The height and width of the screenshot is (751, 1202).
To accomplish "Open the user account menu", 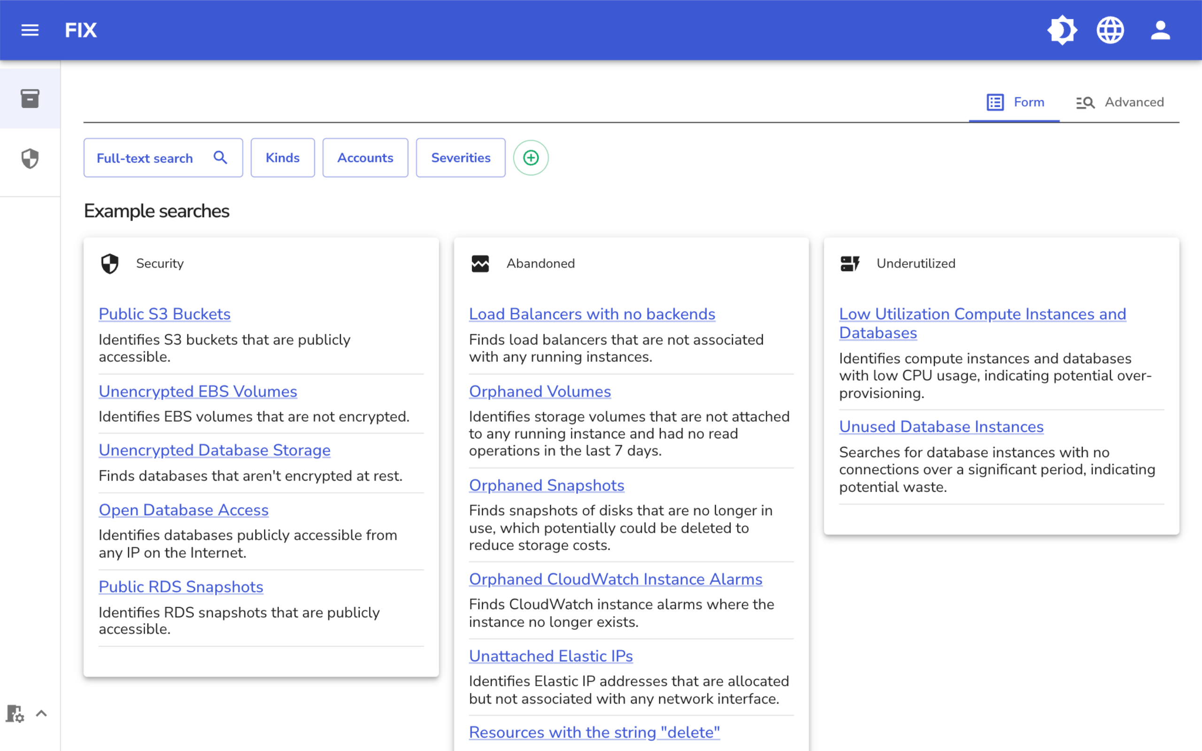I will coord(1160,31).
